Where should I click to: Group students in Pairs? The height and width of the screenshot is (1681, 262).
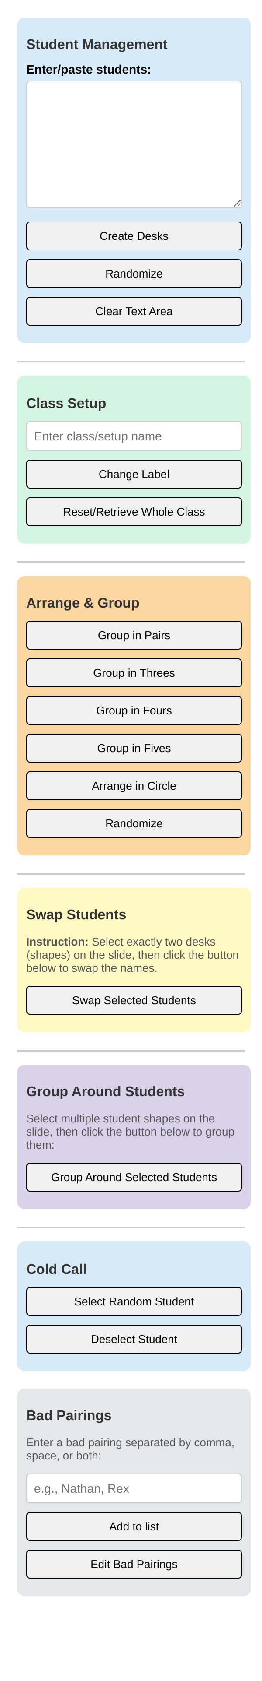(134, 636)
